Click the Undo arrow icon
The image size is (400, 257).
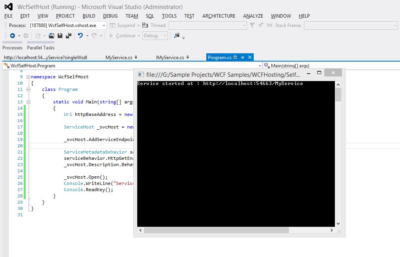(80, 35)
